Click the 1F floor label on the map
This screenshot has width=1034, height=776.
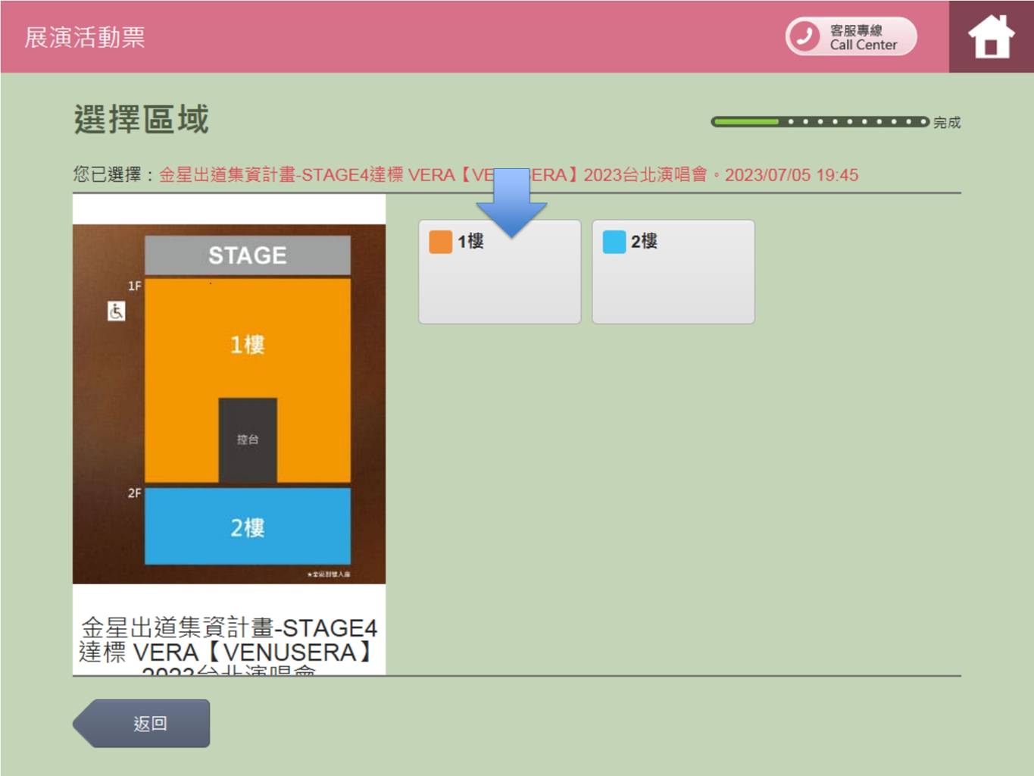[x=134, y=286]
